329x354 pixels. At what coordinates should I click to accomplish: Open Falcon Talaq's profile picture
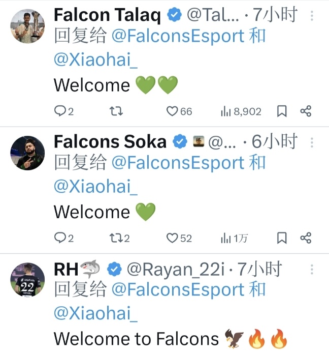point(27,26)
